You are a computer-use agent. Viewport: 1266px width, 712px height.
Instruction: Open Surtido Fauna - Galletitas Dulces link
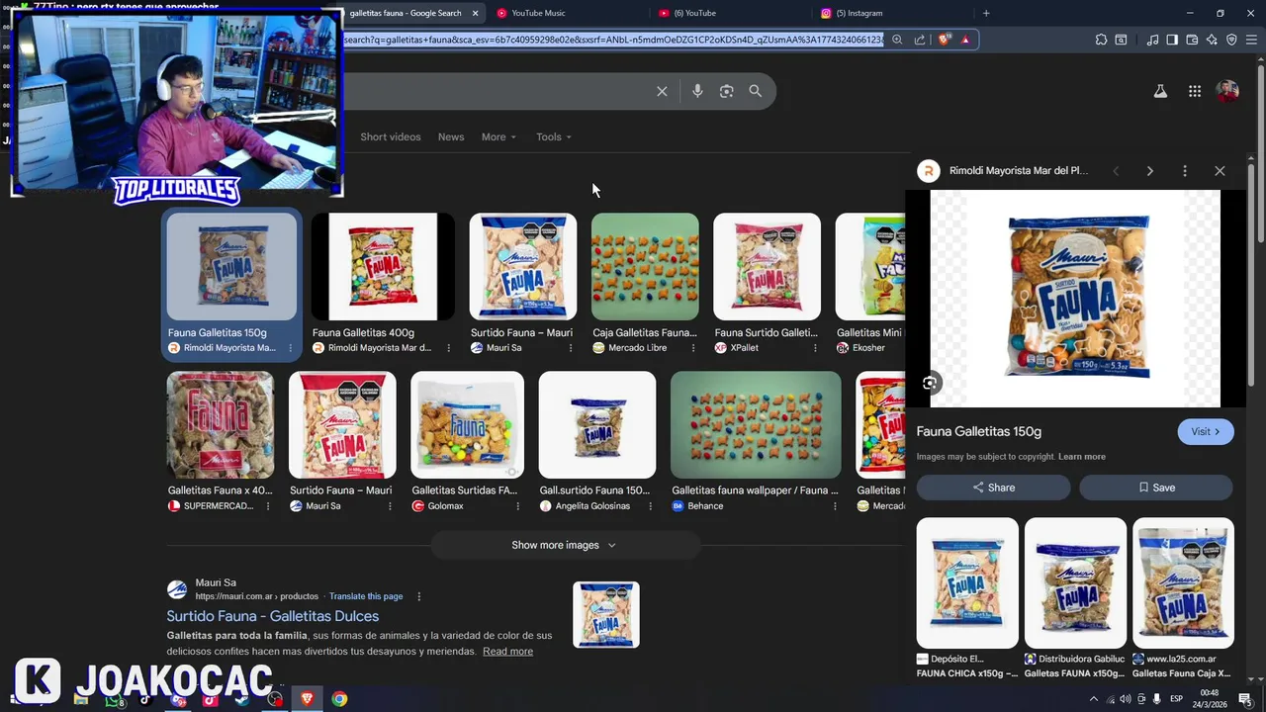click(273, 616)
